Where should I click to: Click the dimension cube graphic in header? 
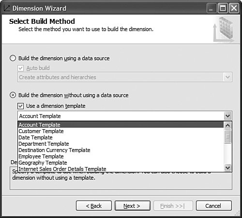[x=224, y=29]
